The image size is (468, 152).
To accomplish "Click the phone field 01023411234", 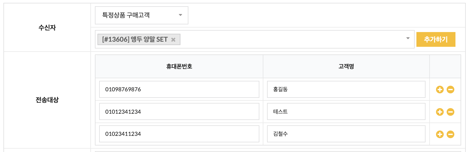I will pos(179,134).
